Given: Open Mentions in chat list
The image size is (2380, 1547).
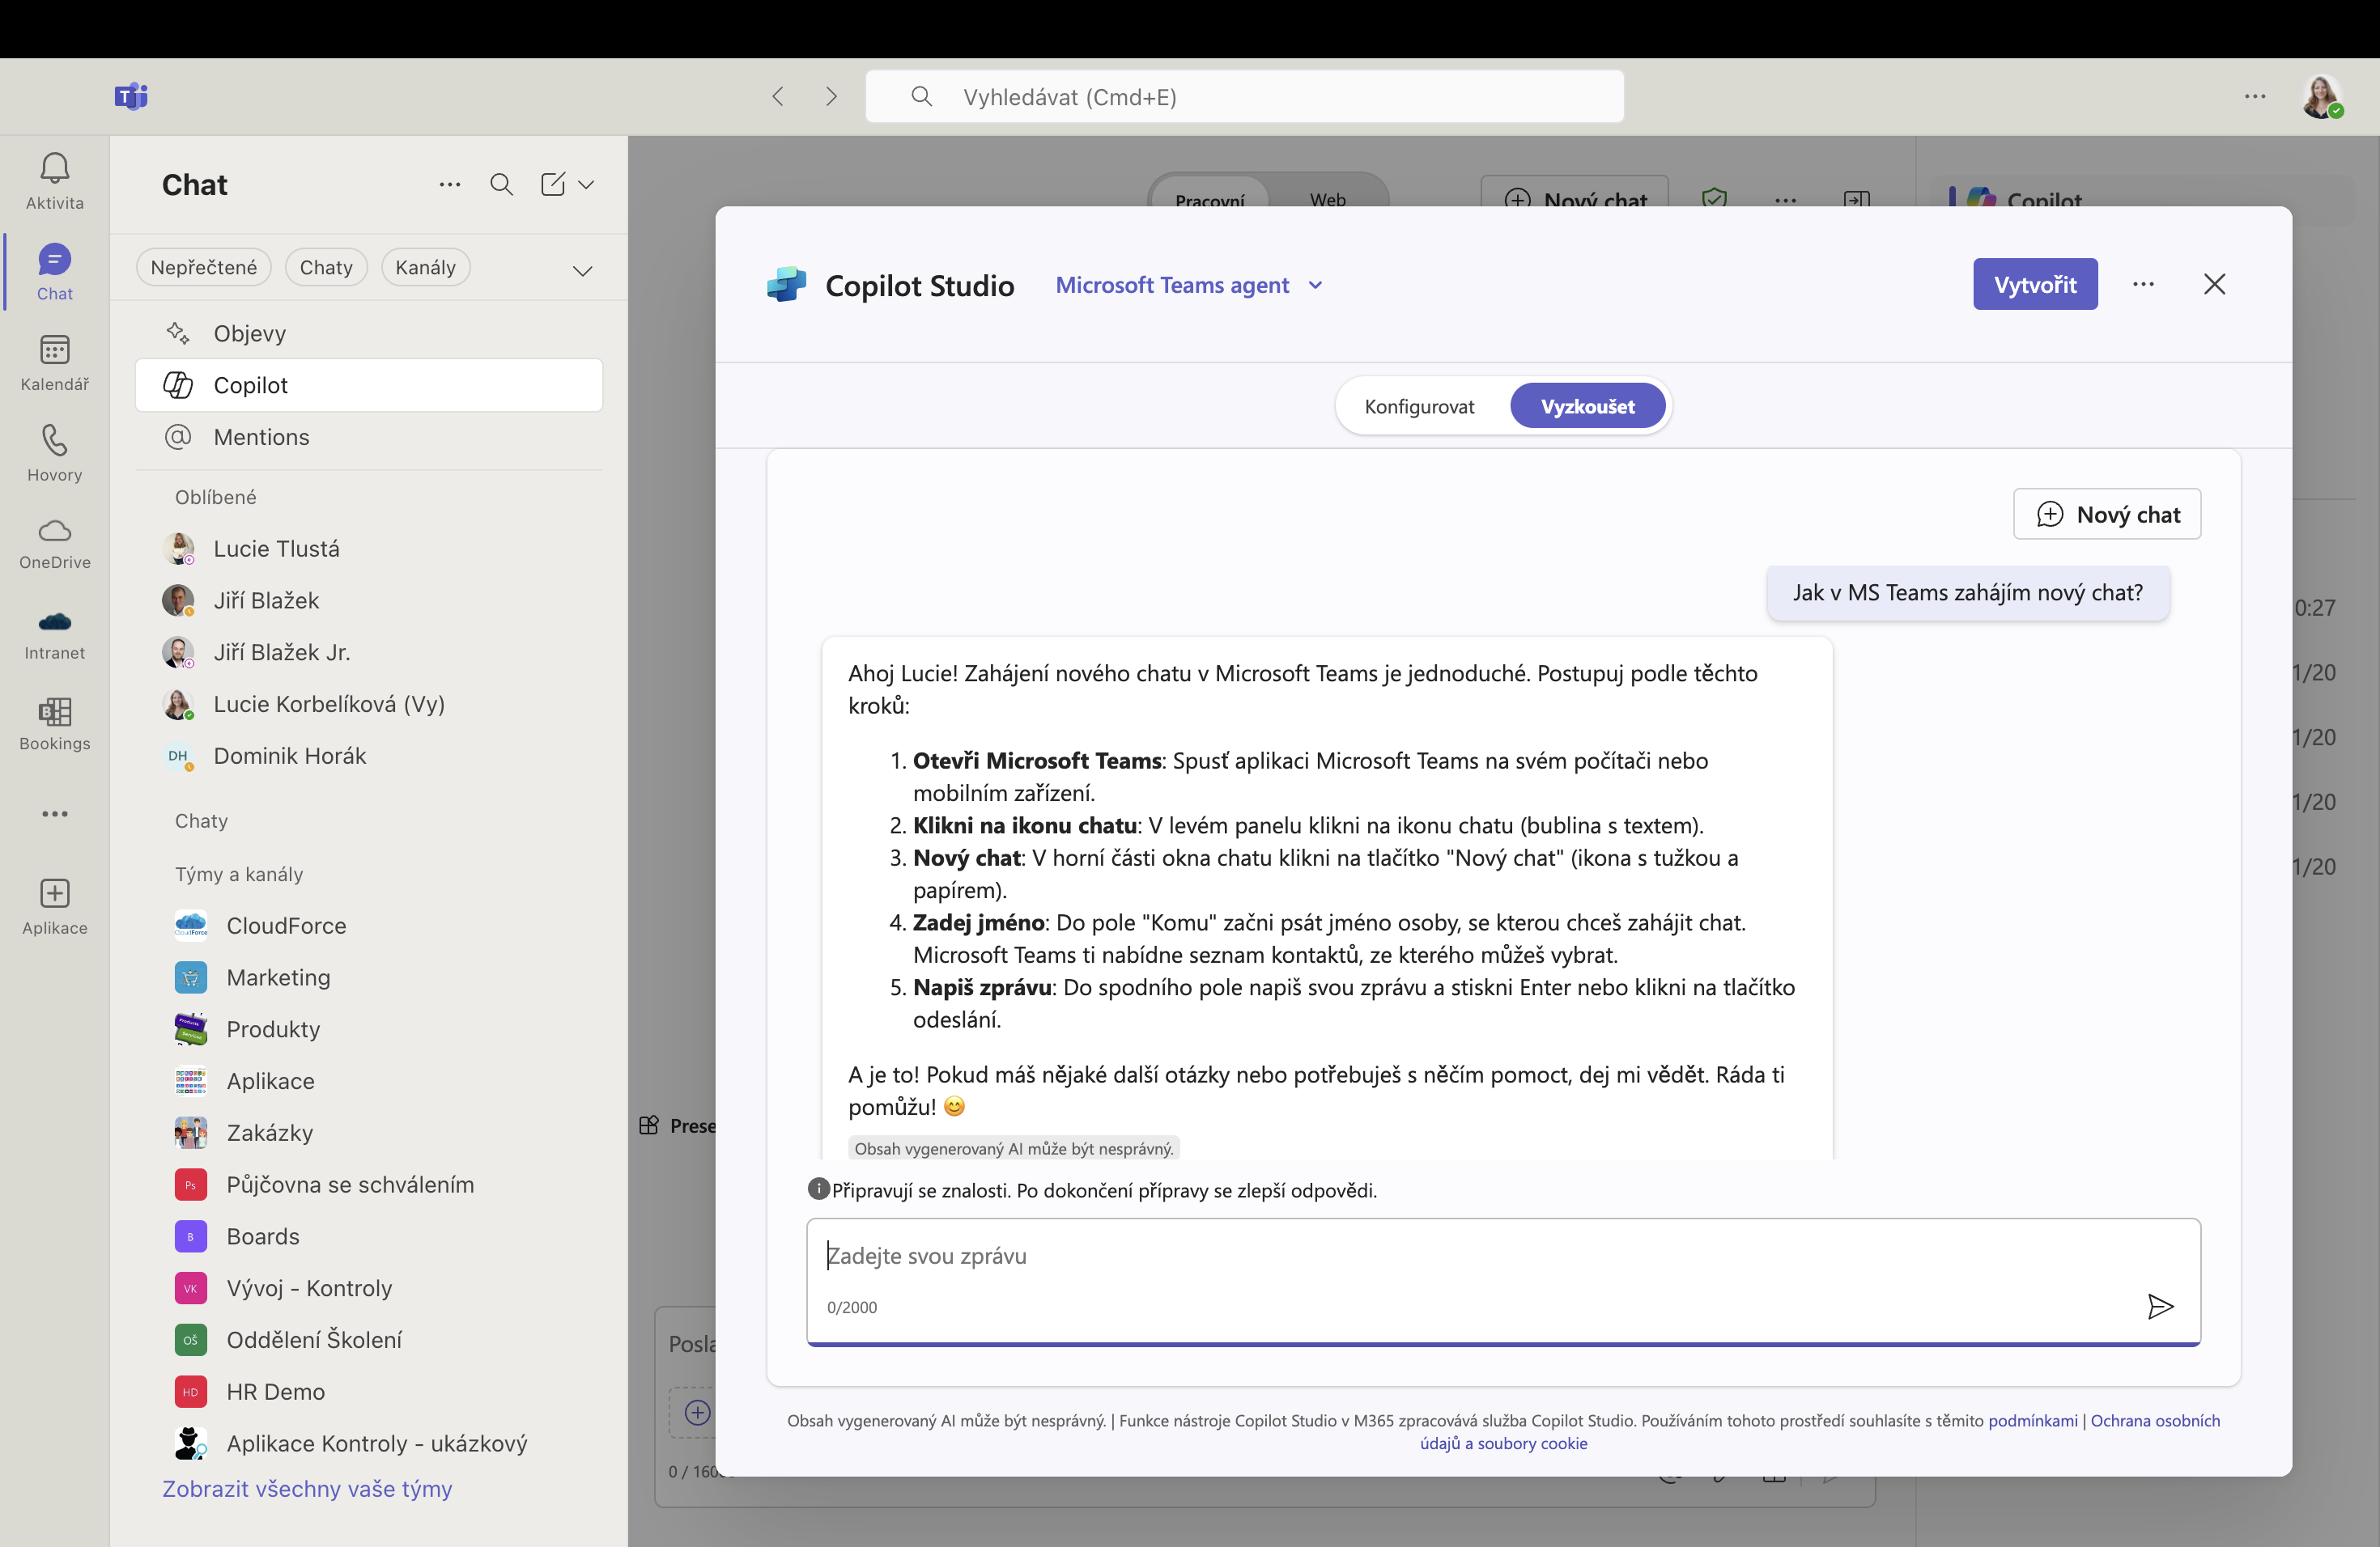Looking at the screenshot, I should pos(369,437).
